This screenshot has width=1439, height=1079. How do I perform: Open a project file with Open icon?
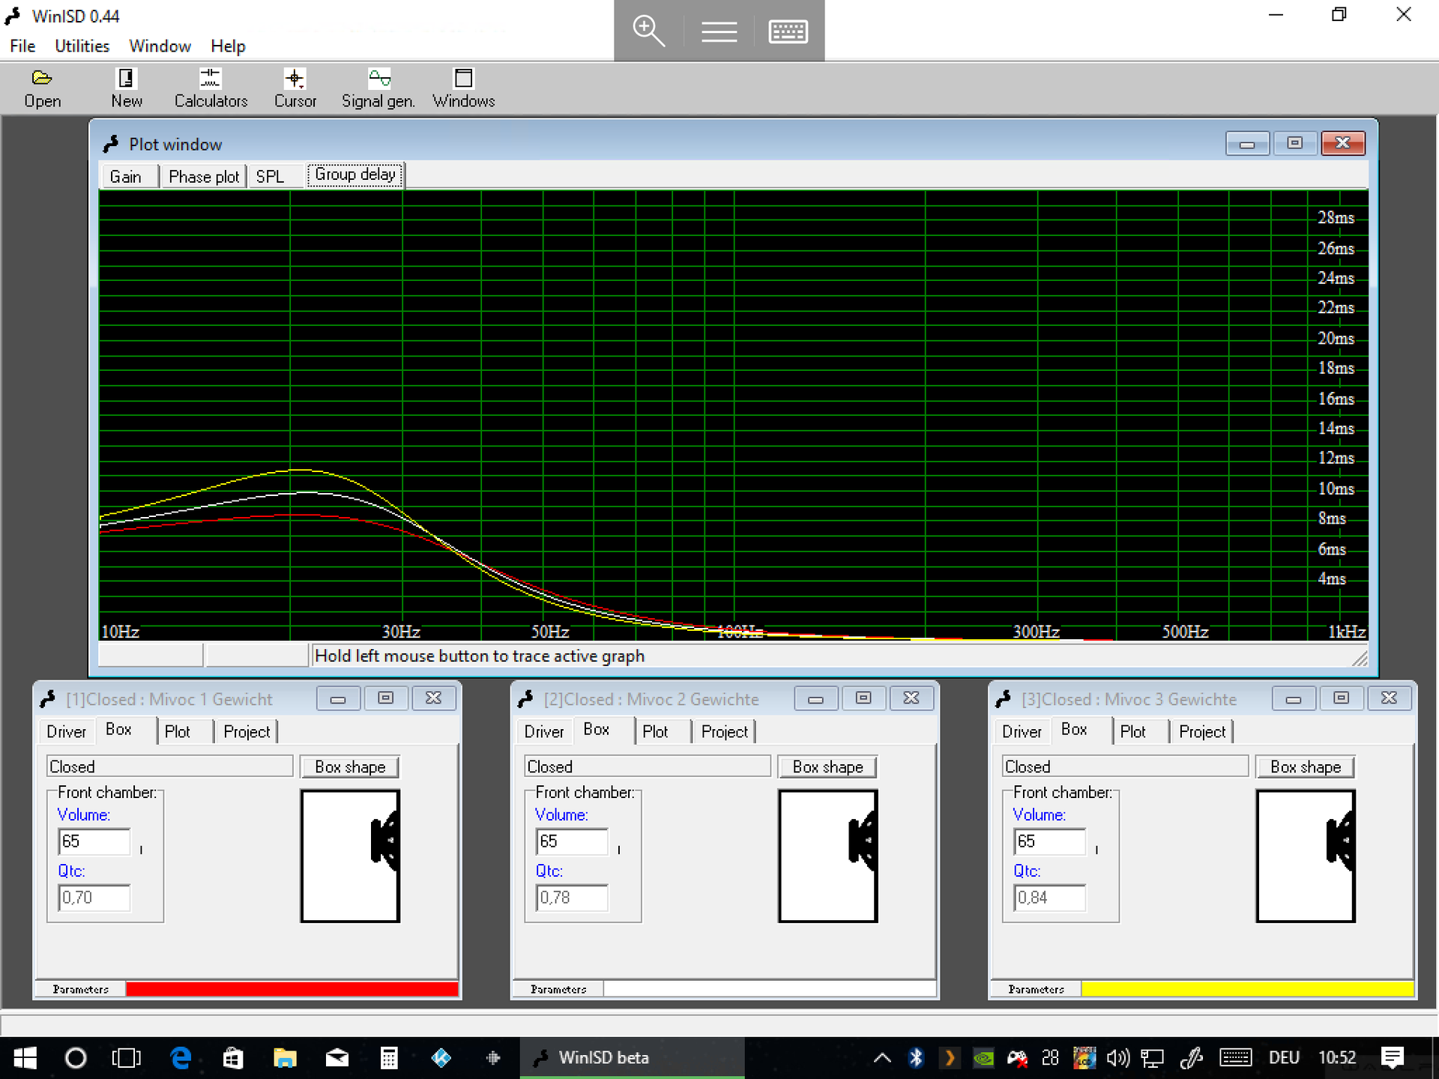[42, 88]
